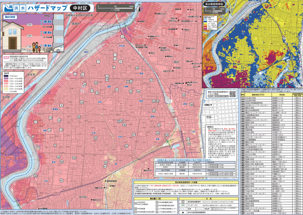
Task: Click shelter marker number 26
Action: coord(137,68)
